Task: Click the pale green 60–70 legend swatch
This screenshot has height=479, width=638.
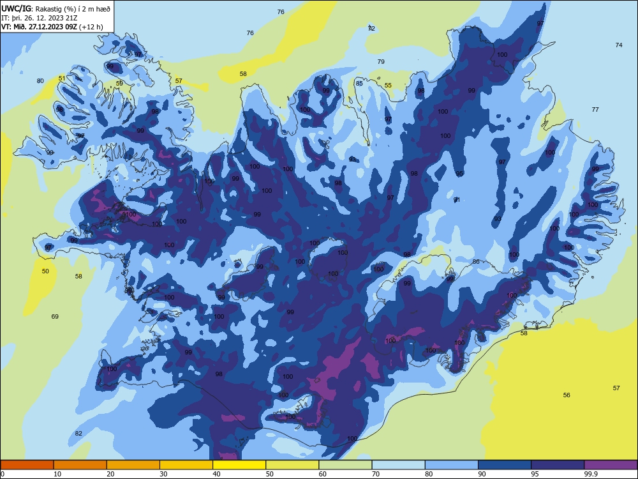Action: [x=345, y=465]
